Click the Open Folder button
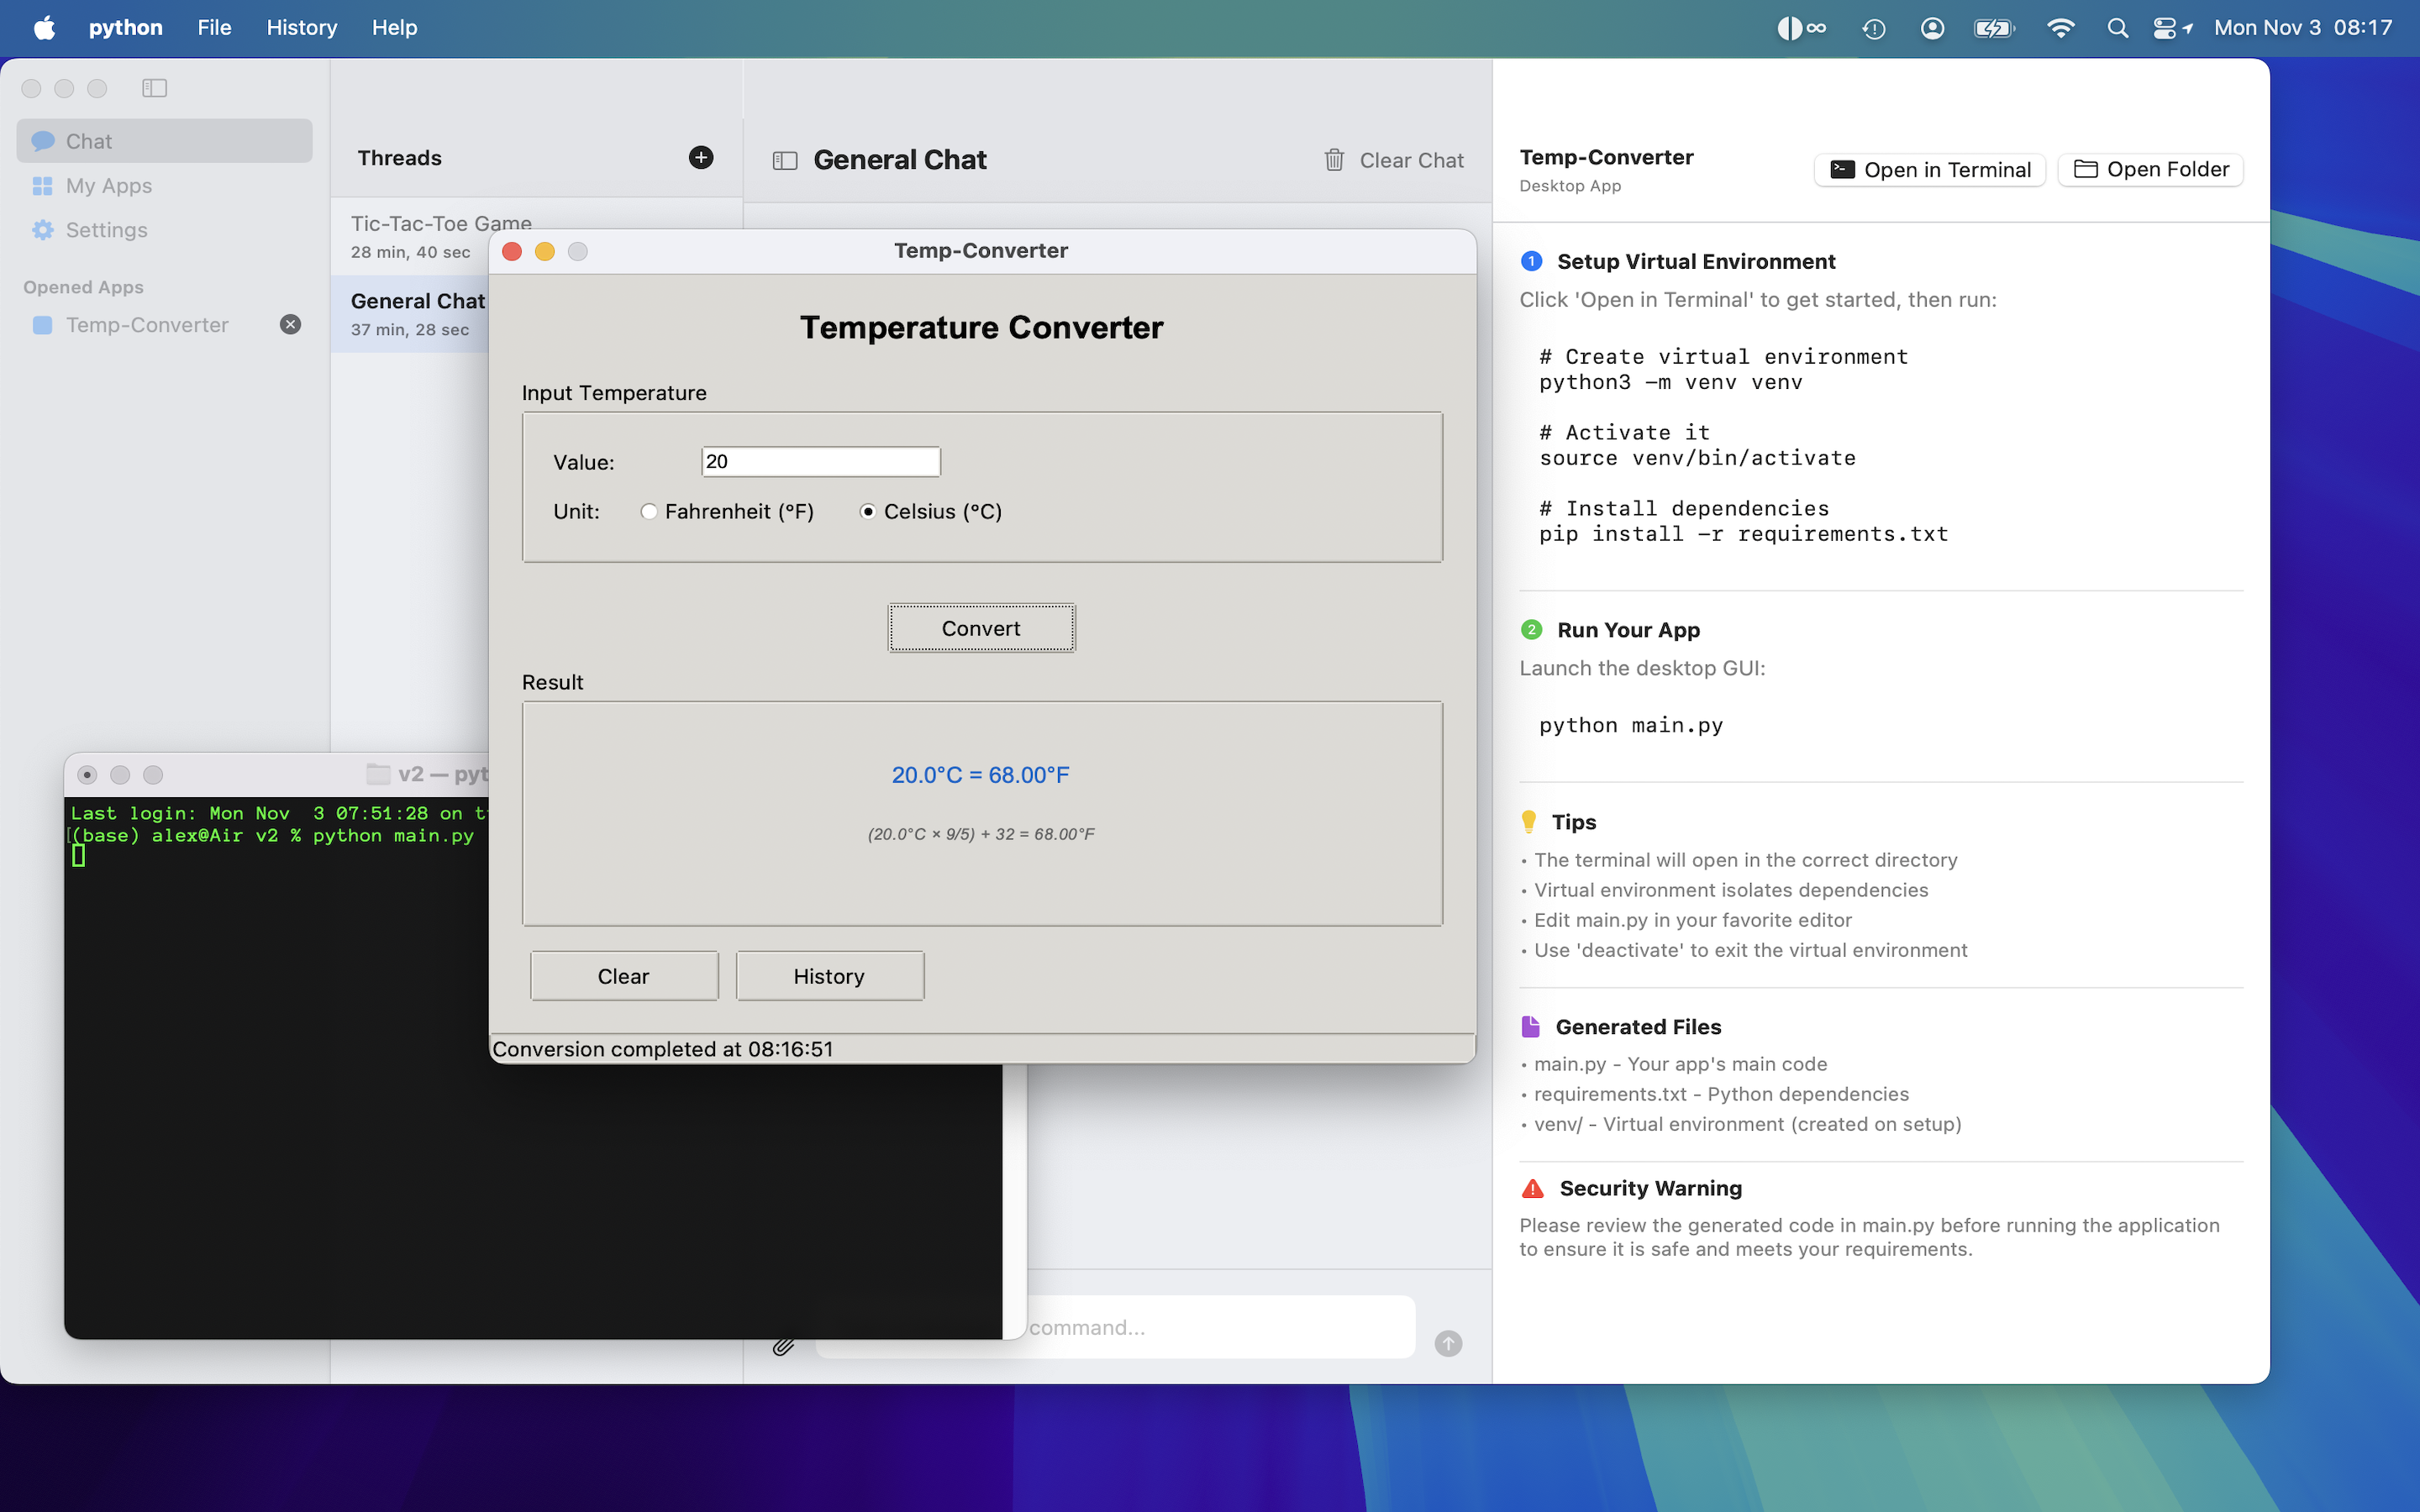 2150,170
